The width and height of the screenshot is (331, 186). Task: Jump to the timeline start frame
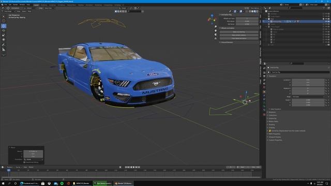click(126, 167)
